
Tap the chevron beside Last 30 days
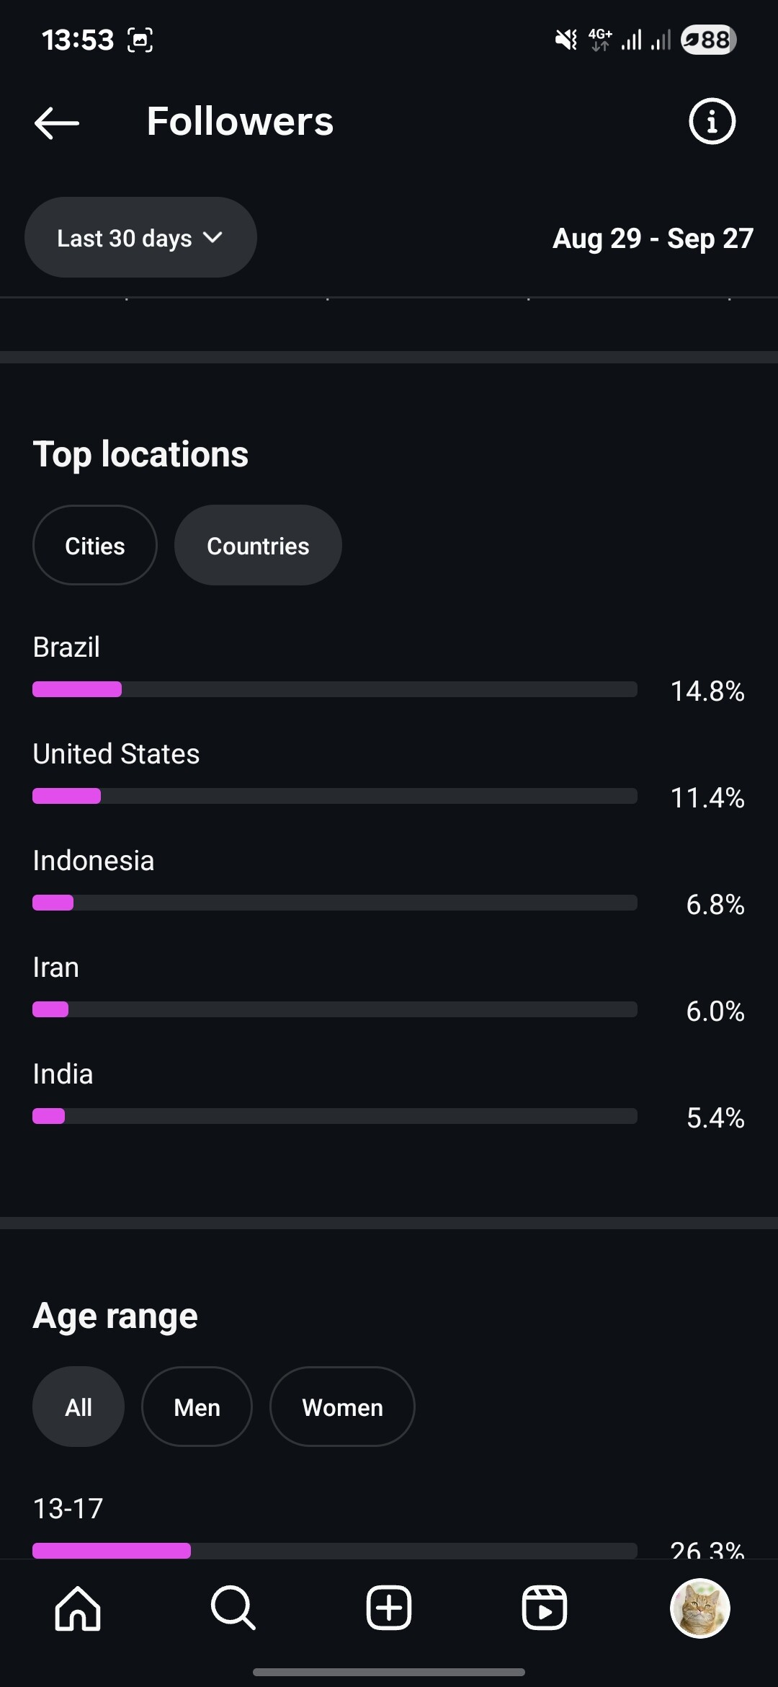213,237
